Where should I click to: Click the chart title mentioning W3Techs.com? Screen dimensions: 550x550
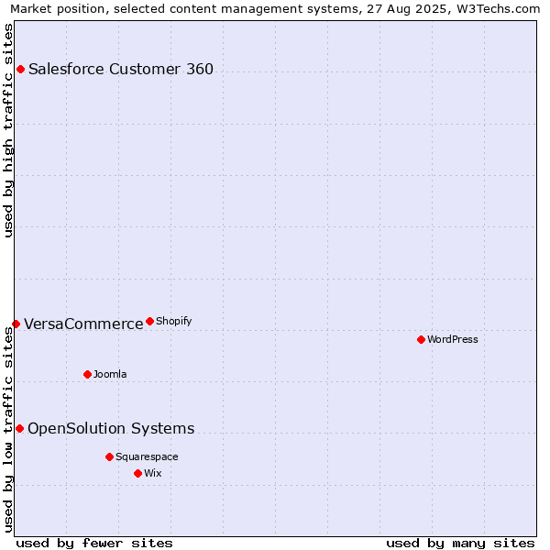coord(275,9)
